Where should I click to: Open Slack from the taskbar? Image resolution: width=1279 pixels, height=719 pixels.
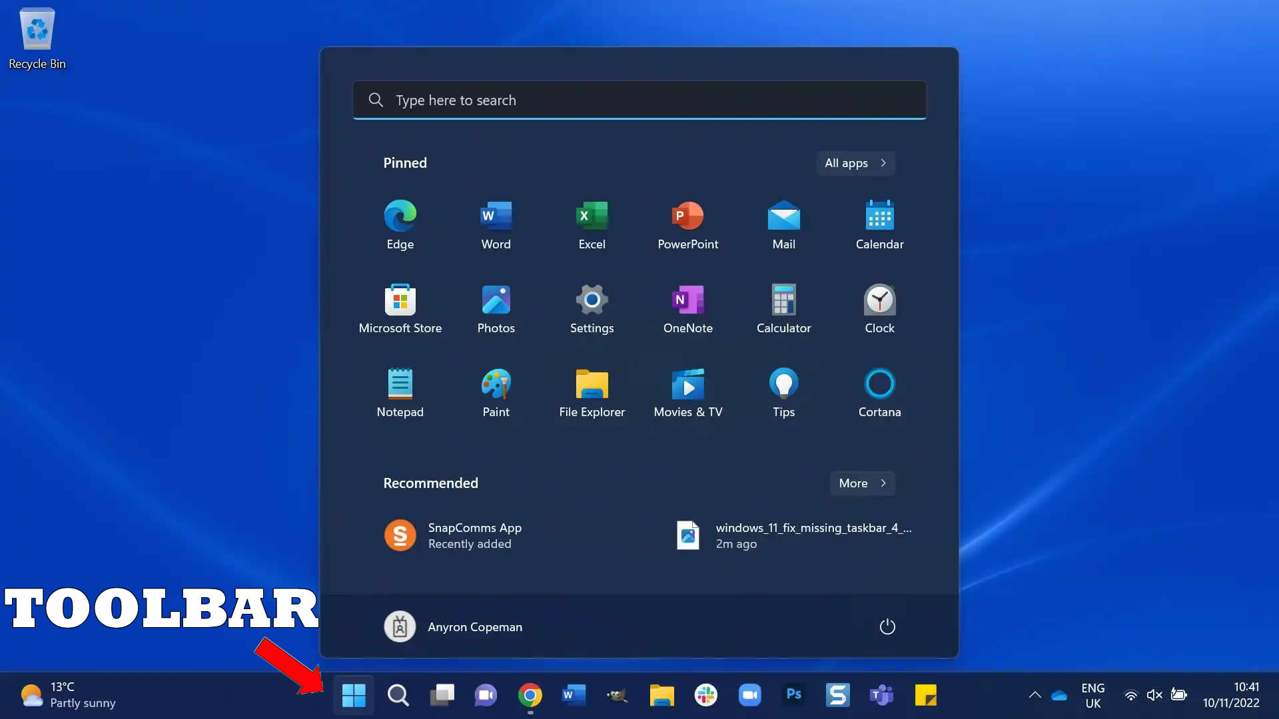click(x=705, y=695)
